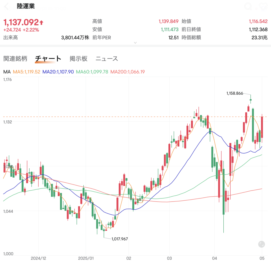Screen dimensions: 271x264
Task: Click the 1,176 price axis label
Action: tap(8, 80)
